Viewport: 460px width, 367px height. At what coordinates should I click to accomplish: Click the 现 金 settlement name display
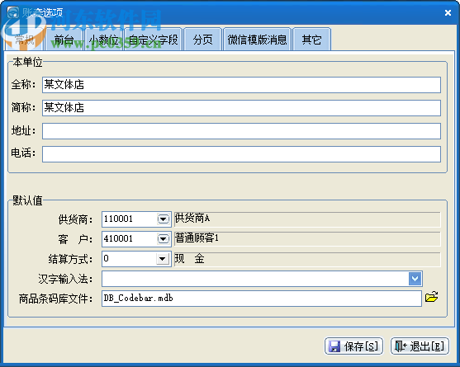(307, 259)
